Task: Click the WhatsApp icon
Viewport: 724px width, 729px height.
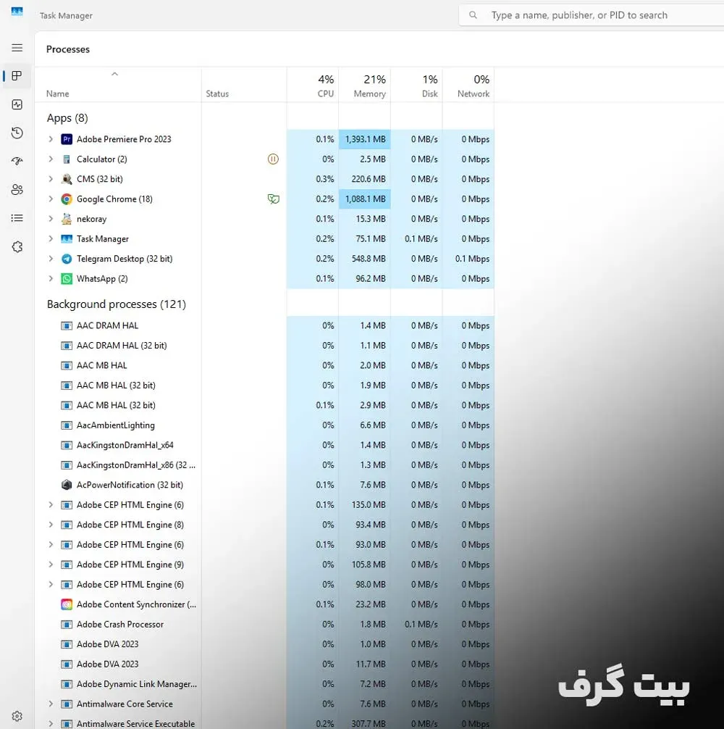Action: pos(67,279)
